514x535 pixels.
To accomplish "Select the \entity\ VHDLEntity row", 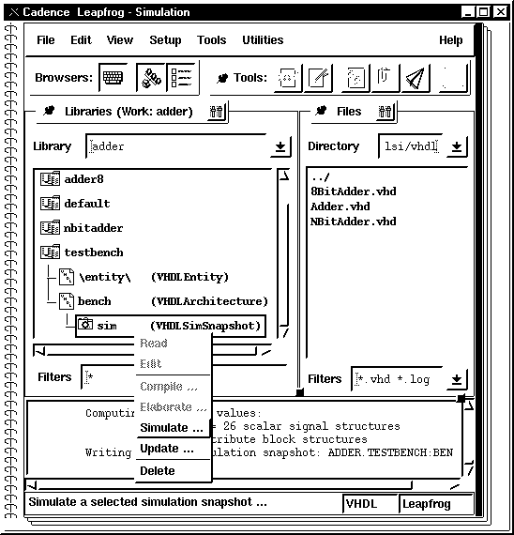I will pyautogui.click(x=144, y=276).
